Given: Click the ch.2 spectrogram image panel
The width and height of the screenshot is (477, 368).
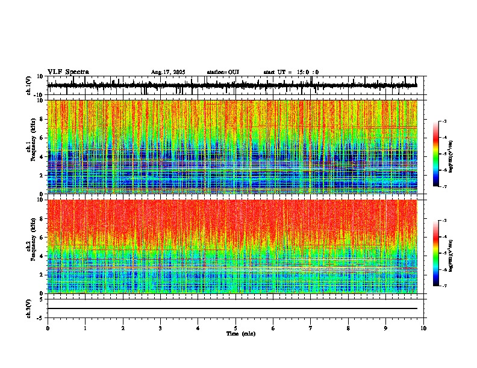Looking at the screenshot, I should pyautogui.click(x=232, y=247).
